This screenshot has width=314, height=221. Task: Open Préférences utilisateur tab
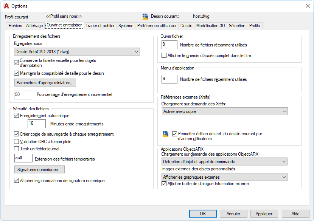click(x=157, y=26)
